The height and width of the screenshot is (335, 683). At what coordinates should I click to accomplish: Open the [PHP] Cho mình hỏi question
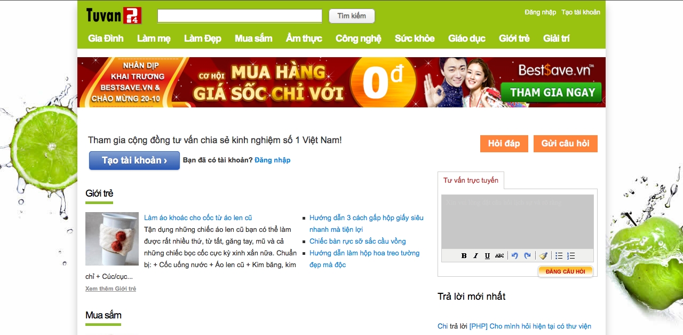pos(530,326)
